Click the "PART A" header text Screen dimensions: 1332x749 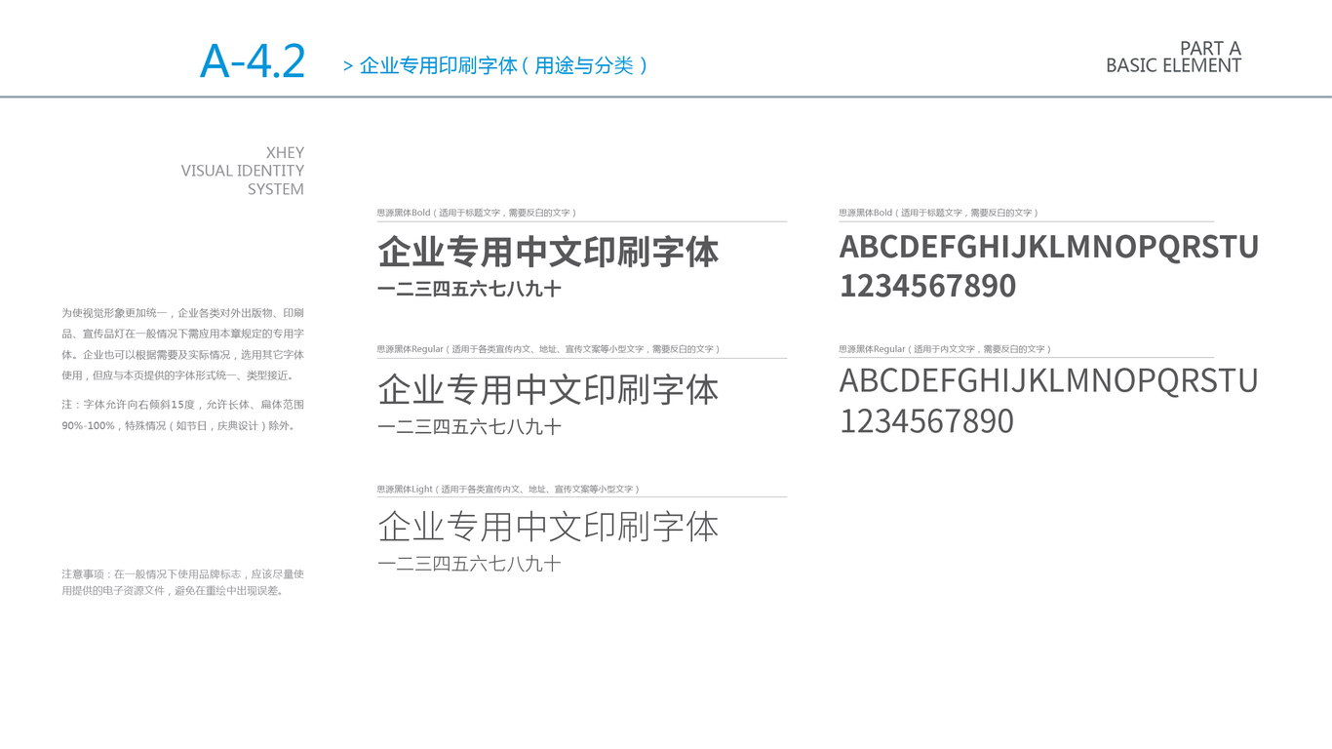pyautogui.click(x=1210, y=49)
